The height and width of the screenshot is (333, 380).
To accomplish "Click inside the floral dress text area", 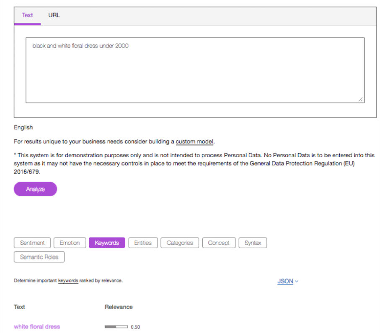I will click(195, 70).
